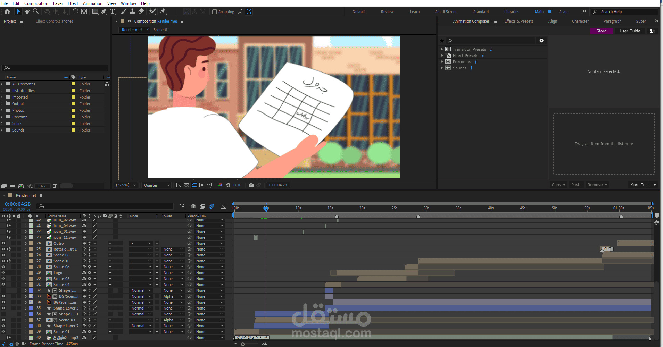Click the Store button

coord(601,31)
